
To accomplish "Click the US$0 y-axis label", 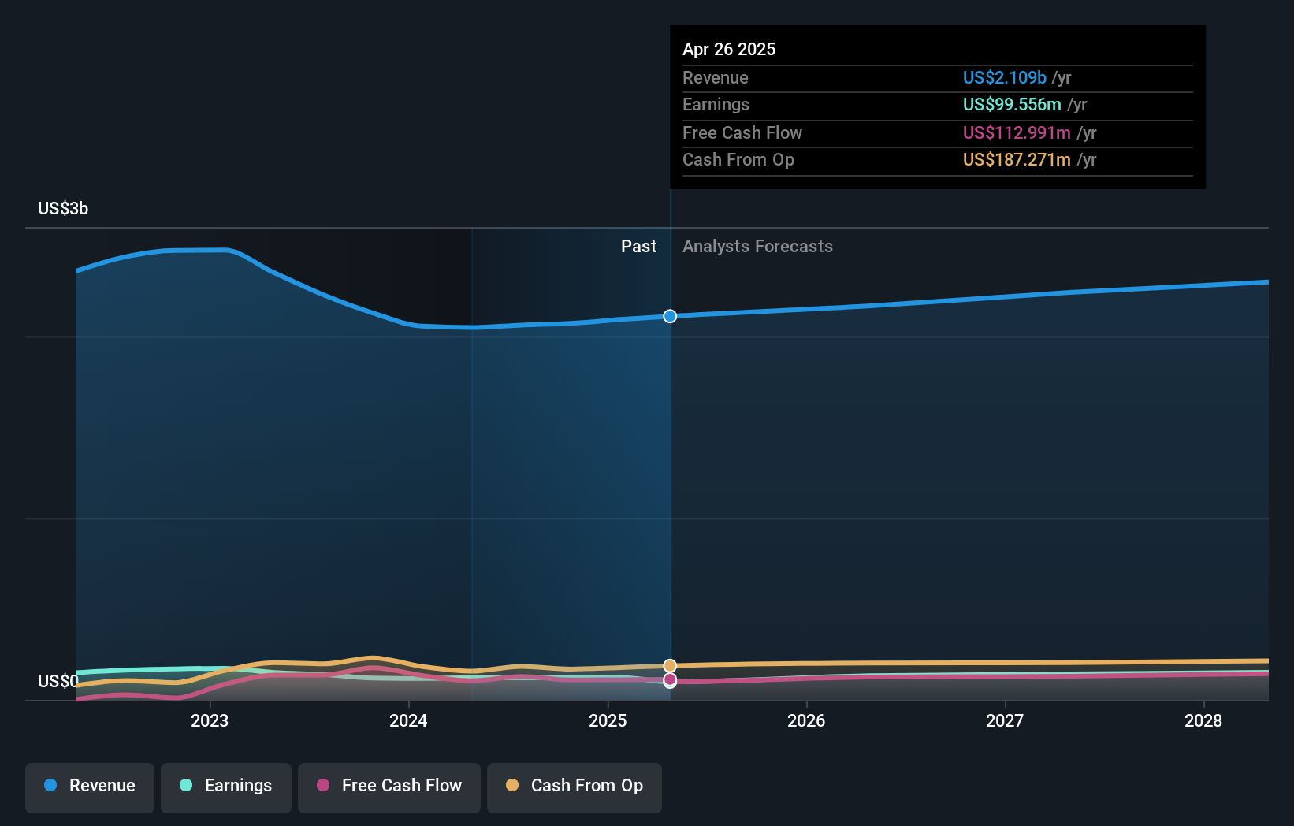I will coord(58,681).
